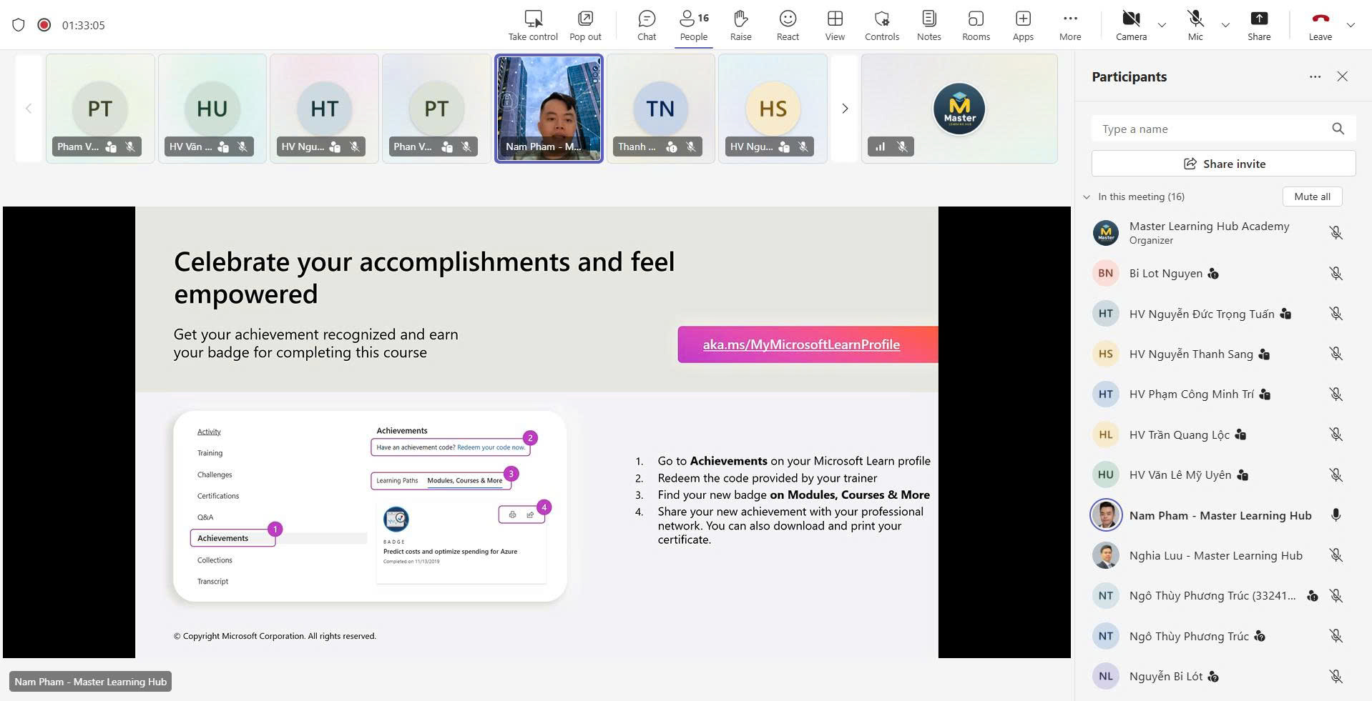Share your screen
This screenshot has width=1372, height=701.
[1258, 25]
